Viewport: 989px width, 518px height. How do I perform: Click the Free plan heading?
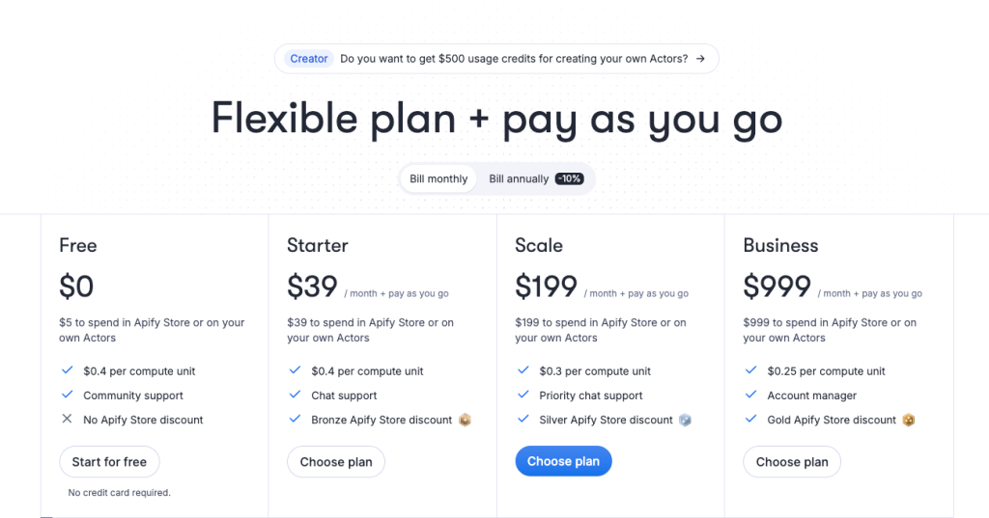[77, 245]
